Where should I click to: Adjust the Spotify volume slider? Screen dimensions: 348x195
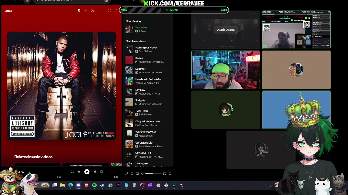click(153, 174)
